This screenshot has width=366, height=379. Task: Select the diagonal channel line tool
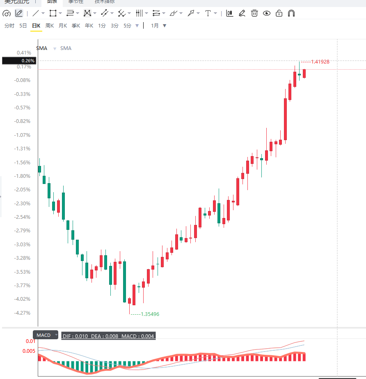pos(105,13)
